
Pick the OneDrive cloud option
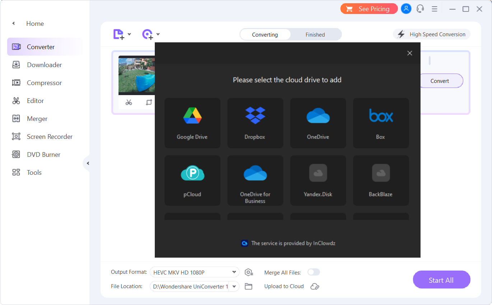(x=318, y=123)
